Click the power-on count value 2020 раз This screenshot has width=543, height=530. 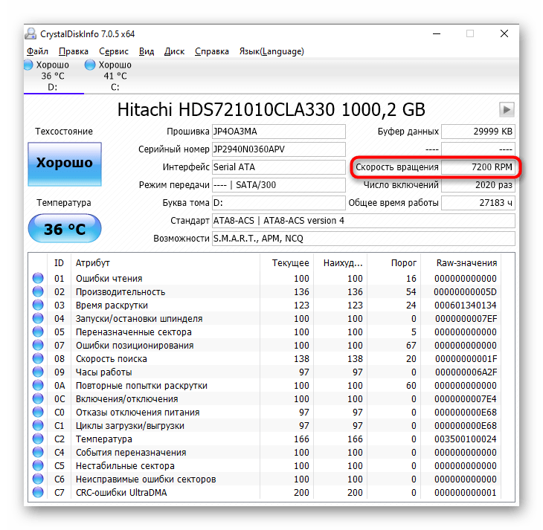coord(478,185)
